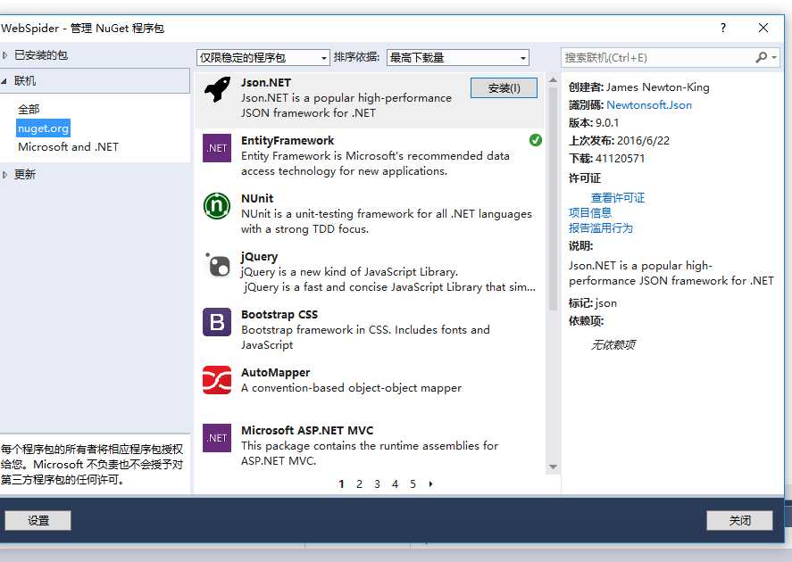The image size is (792, 562).
Task: Open the 项目信息 link
Action: [590, 213]
